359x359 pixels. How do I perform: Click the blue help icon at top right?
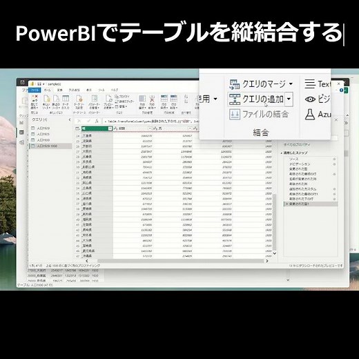click(x=341, y=90)
